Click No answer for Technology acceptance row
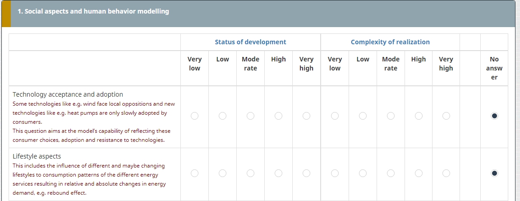This screenshot has height=201, width=520. coord(494,116)
